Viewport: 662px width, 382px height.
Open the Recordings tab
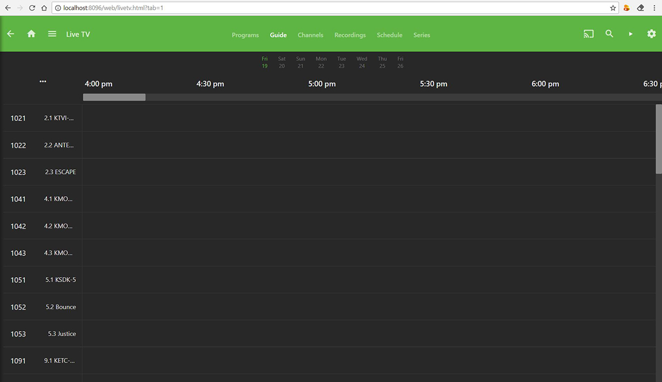(350, 35)
